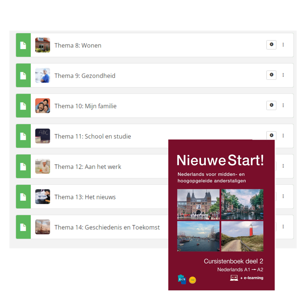This screenshot has width=306, height=306.
Task: Click the red lighthouse photo on book cover
Action: coord(242,236)
